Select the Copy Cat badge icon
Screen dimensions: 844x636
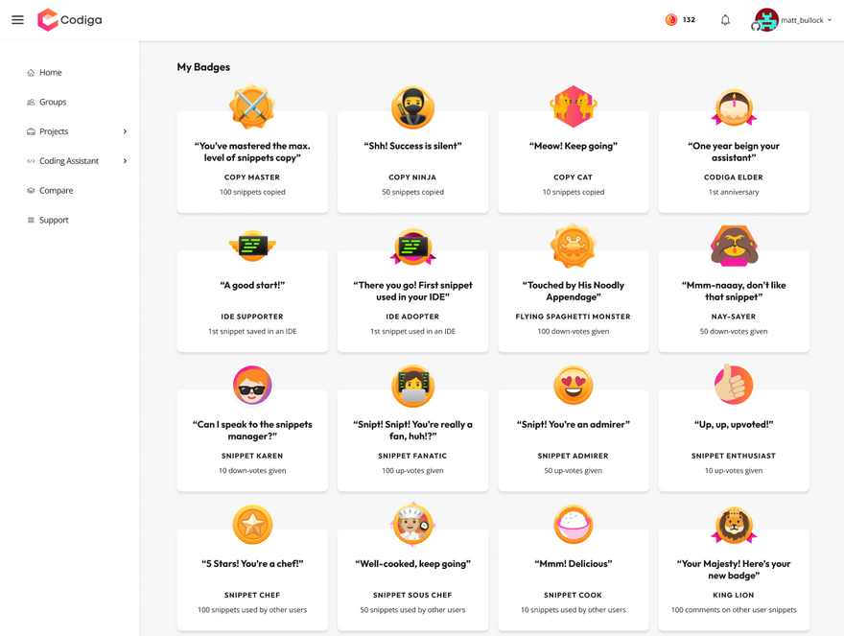click(x=573, y=106)
